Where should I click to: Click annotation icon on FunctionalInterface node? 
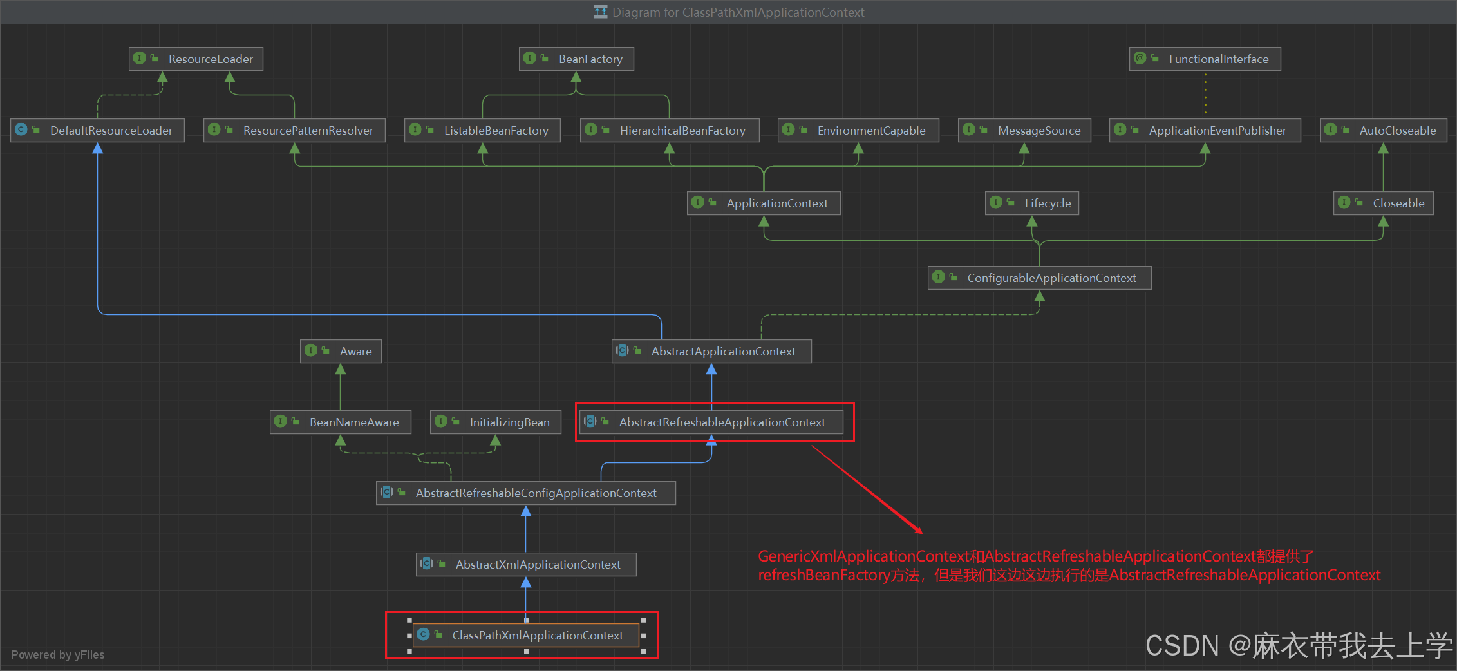[x=1140, y=58]
